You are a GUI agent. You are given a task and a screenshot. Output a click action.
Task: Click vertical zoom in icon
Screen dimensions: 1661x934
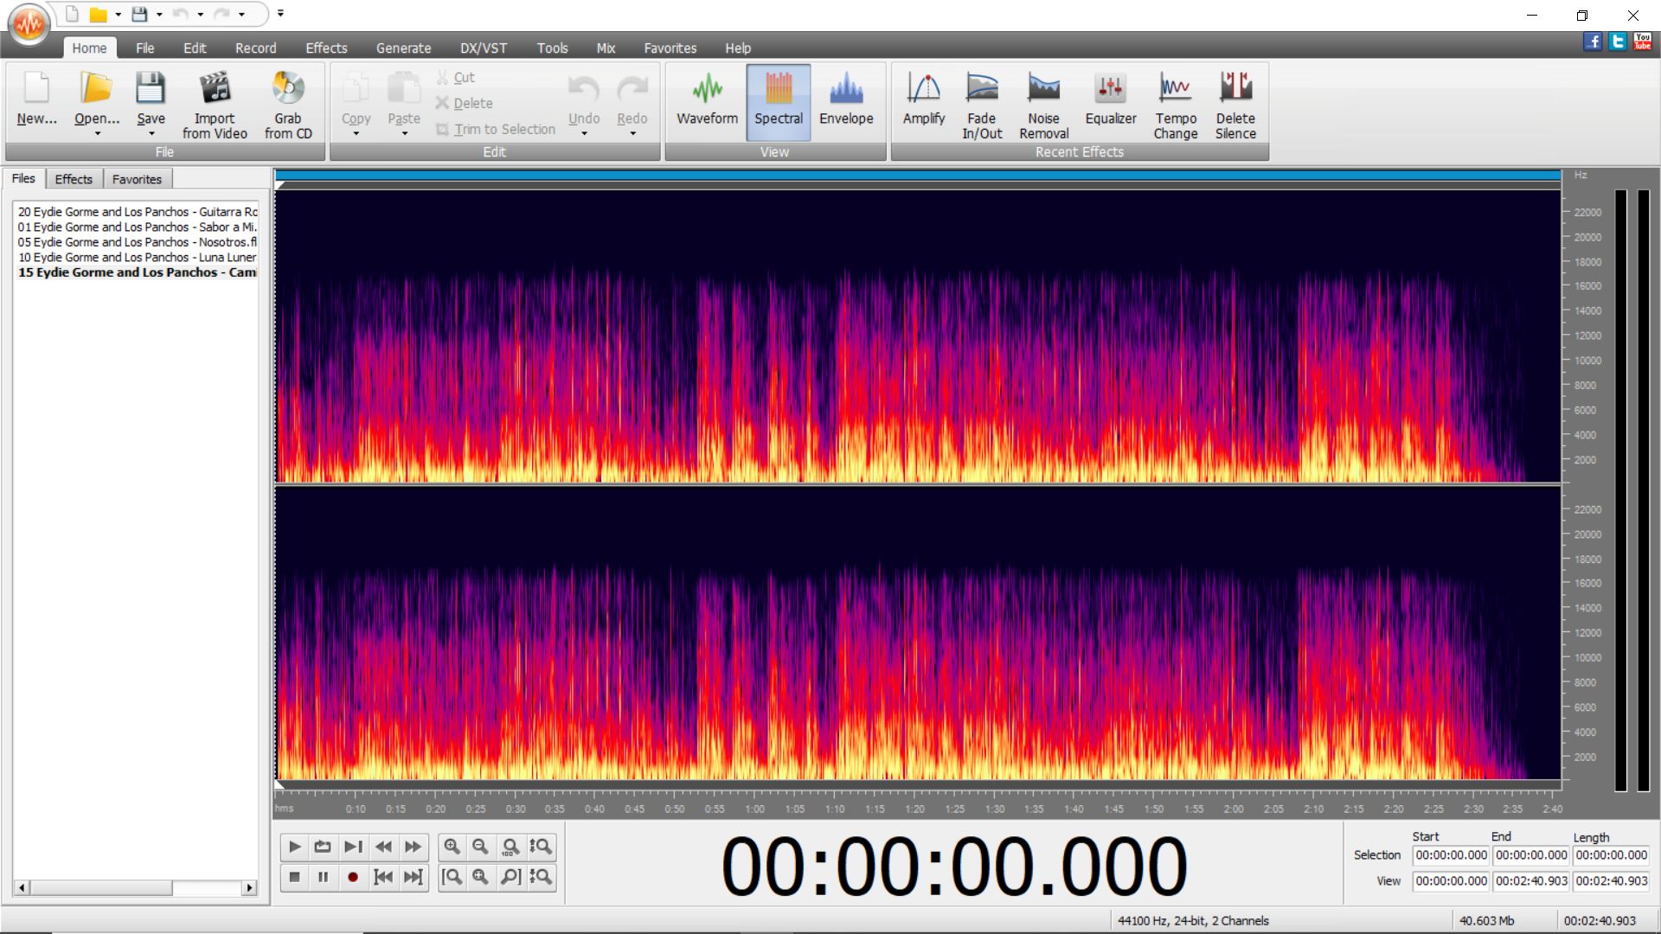541,847
